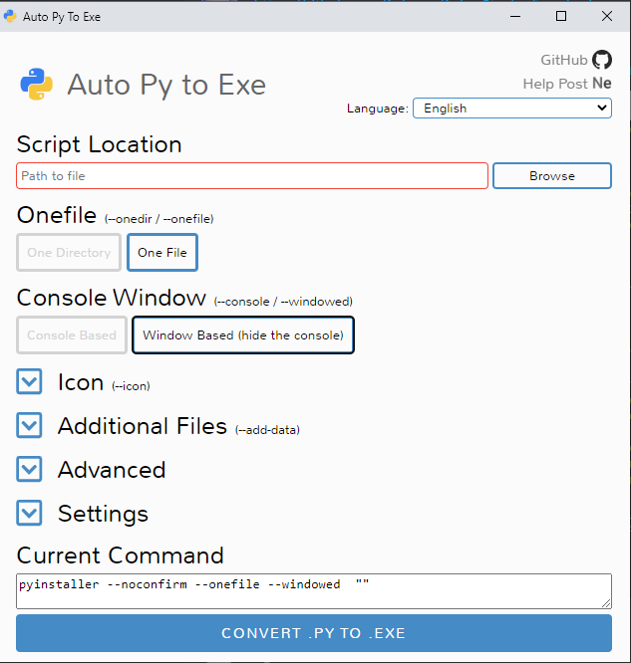
Task: Select the One File option
Action: point(162,253)
